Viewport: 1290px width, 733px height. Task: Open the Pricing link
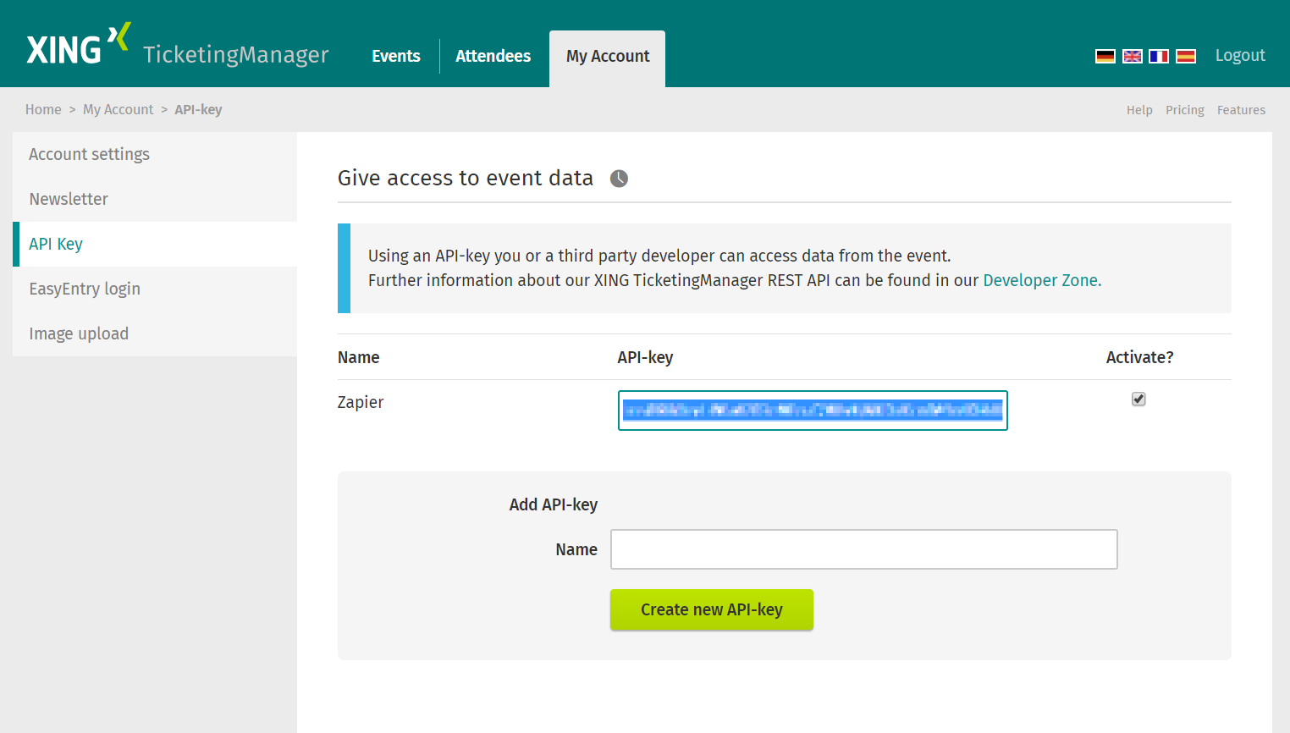click(x=1184, y=110)
